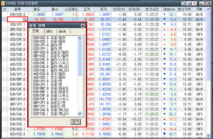The width and height of the screenshot is (213, 139).
Task: Click the 이자(S) column header
Action: (x=119, y=9)
